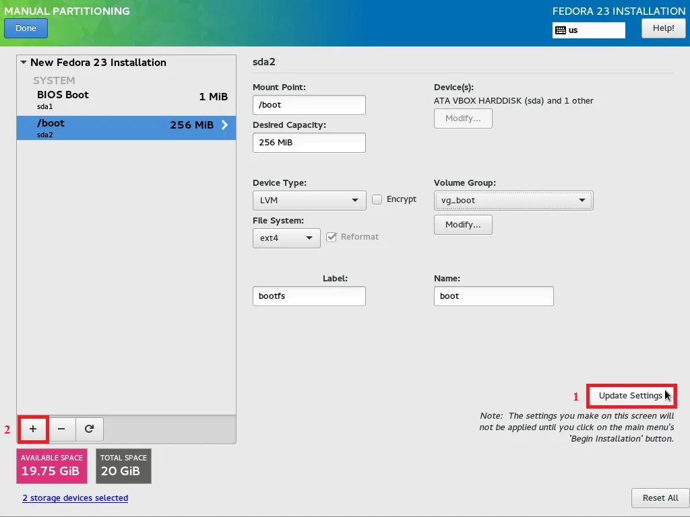Open the Volume Group vg_boot dropdown

(x=513, y=201)
